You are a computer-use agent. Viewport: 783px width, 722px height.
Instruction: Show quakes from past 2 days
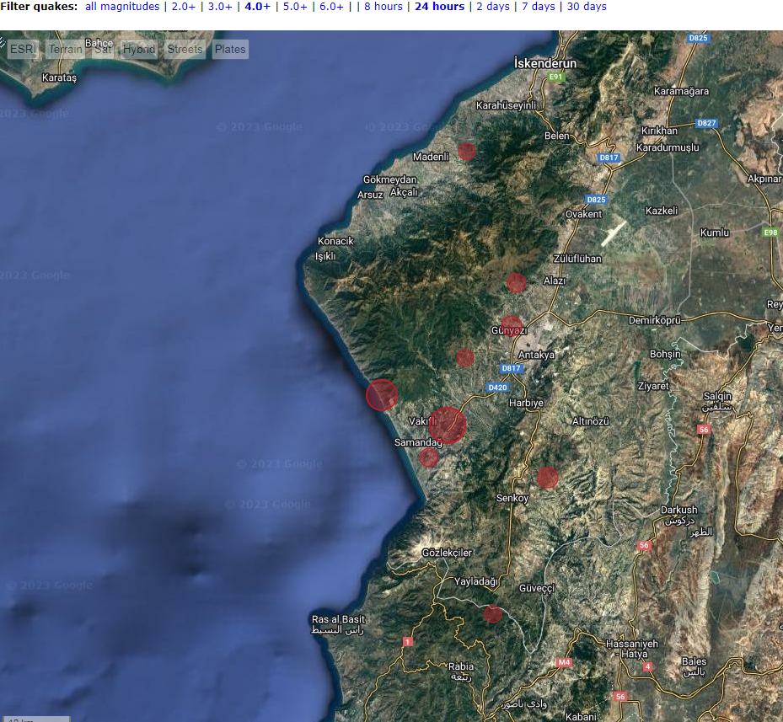coord(493,7)
